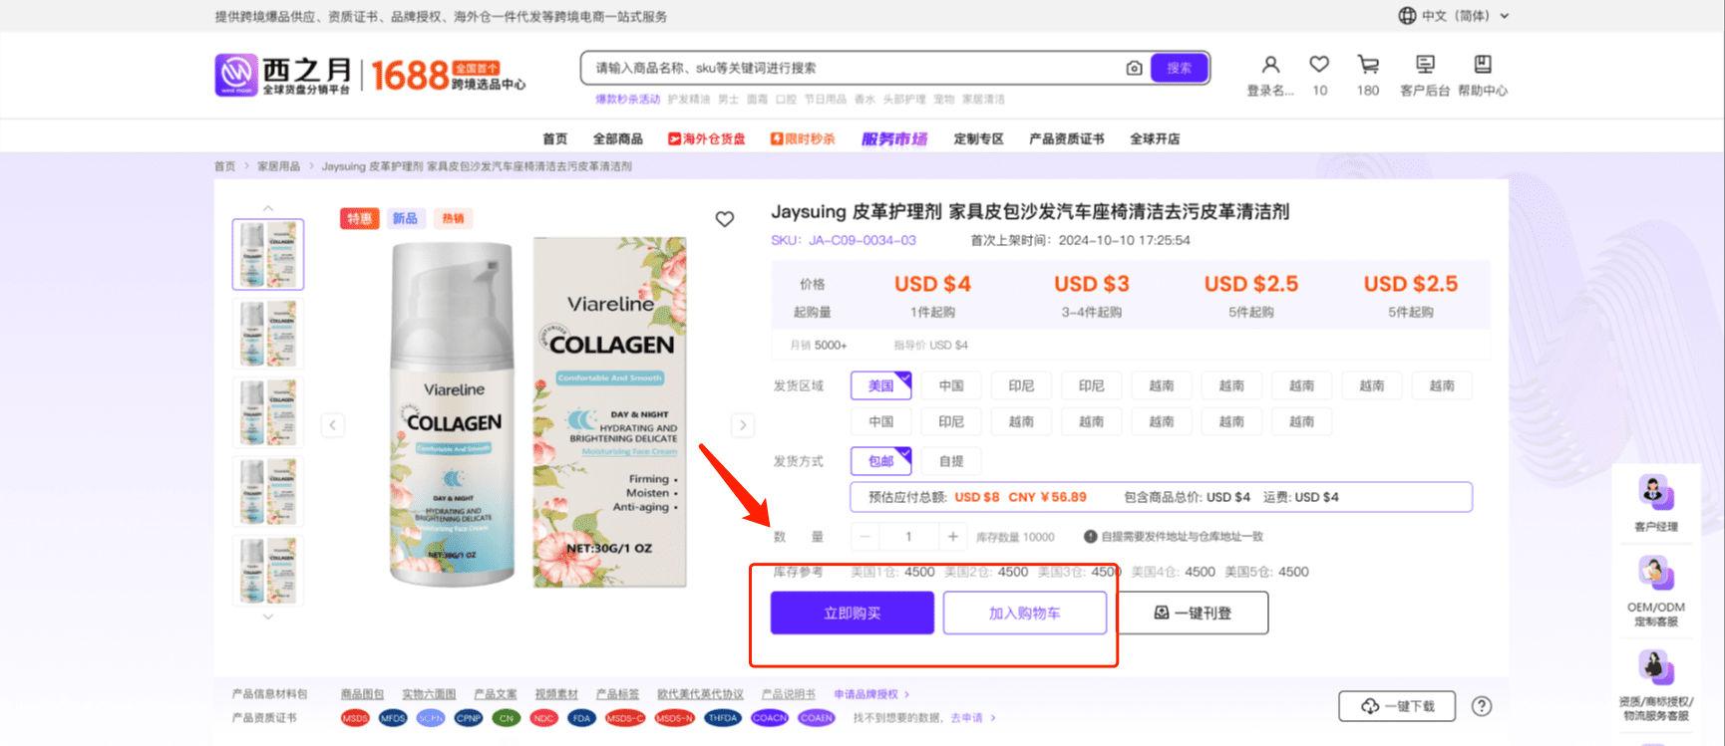Open the 全球开店 navigation tab
The image size is (1725, 746).
(1155, 138)
